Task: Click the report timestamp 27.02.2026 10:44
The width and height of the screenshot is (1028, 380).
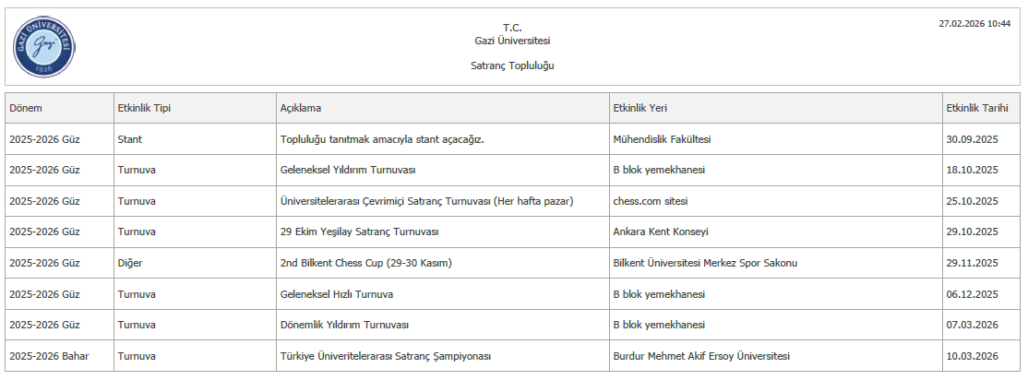Action: pyautogui.click(x=974, y=24)
